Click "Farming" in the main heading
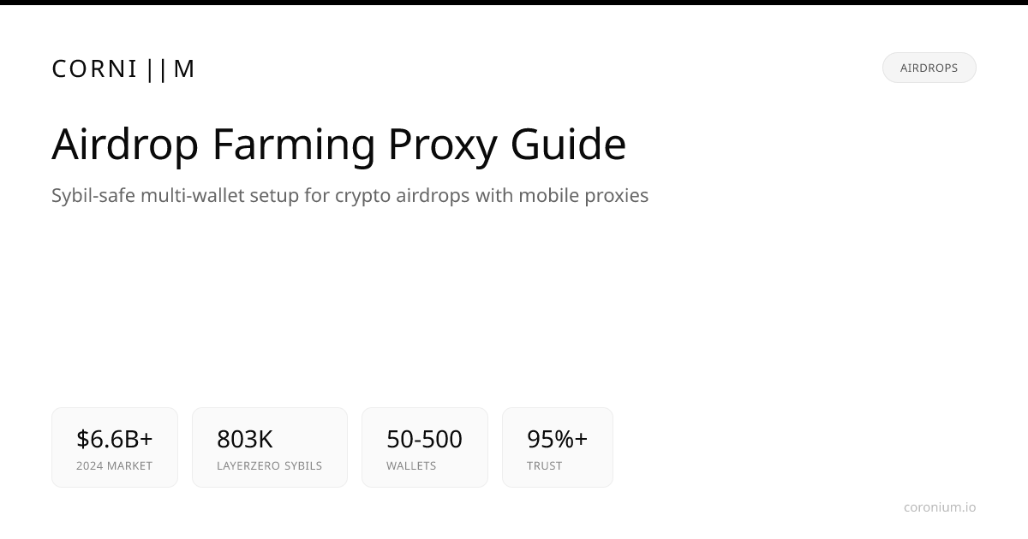The height and width of the screenshot is (539, 1028). tap(294, 144)
